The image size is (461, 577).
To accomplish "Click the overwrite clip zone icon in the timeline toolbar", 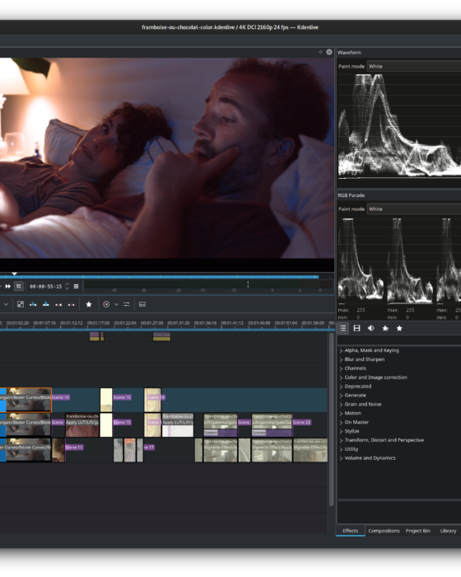I will tap(46, 304).
